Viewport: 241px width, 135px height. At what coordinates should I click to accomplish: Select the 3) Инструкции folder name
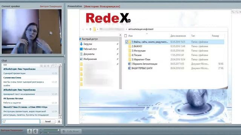tap(139, 51)
